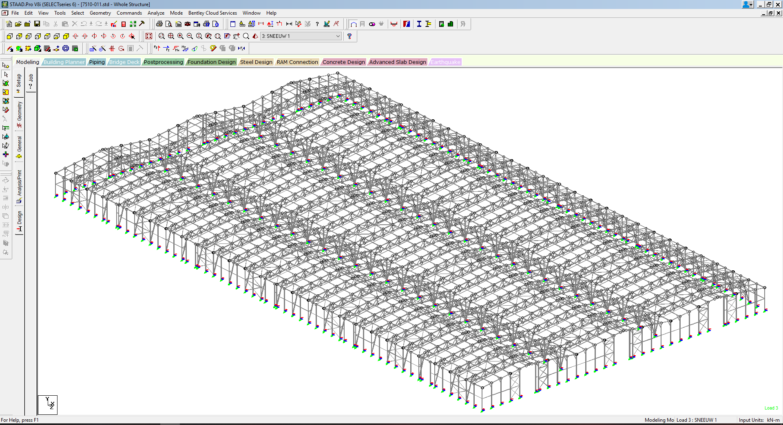Select the Modeling tab
Viewport: 783px width, 425px height.
pyautogui.click(x=28, y=62)
